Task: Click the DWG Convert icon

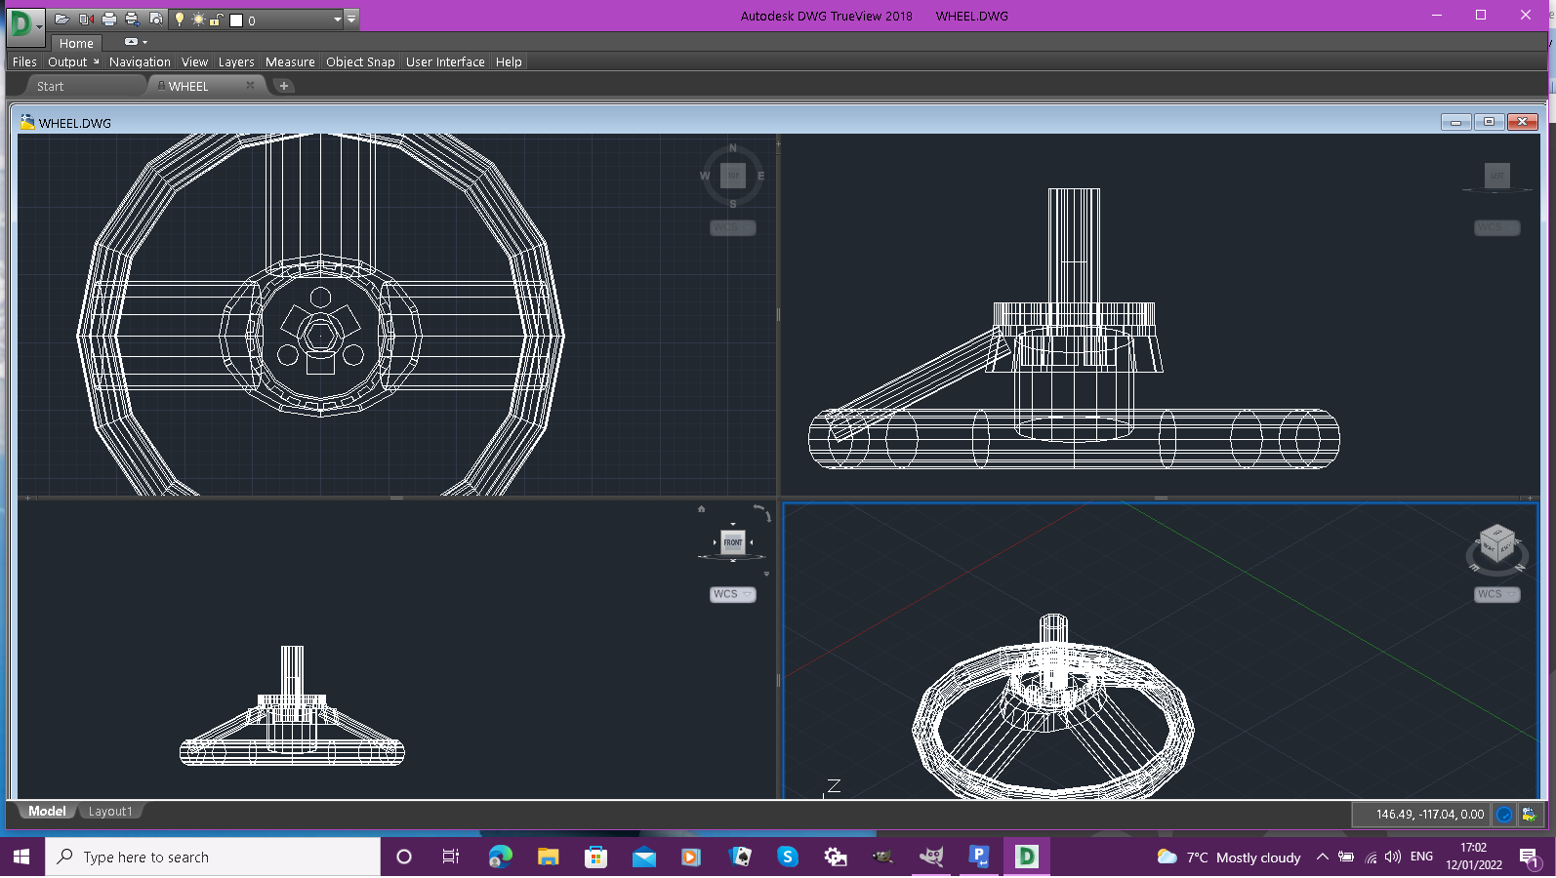Action: 86,19
